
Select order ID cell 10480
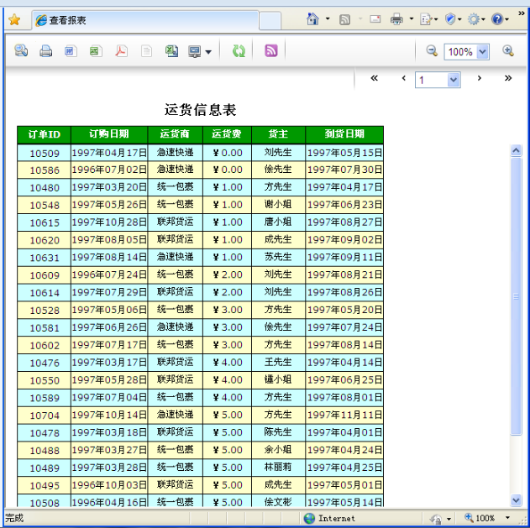(x=44, y=187)
